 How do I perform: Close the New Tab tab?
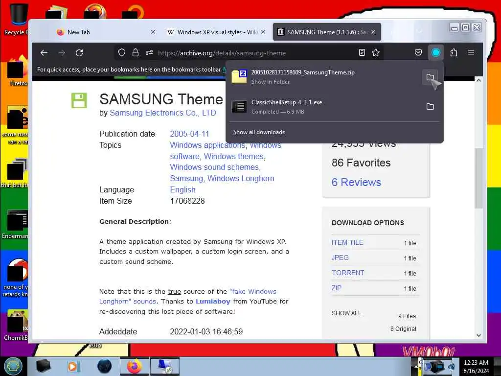pyautogui.click(x=153, y=32)
